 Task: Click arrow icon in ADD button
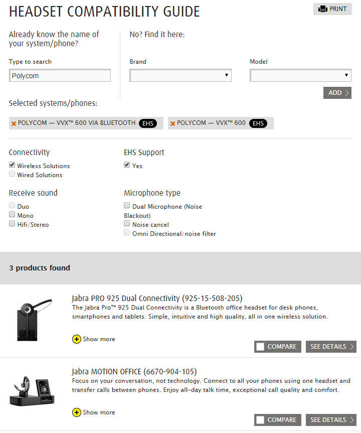347,93
